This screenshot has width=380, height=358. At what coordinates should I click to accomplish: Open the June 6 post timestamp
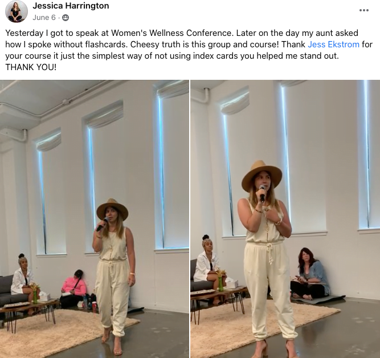click(x=44, y=18)
